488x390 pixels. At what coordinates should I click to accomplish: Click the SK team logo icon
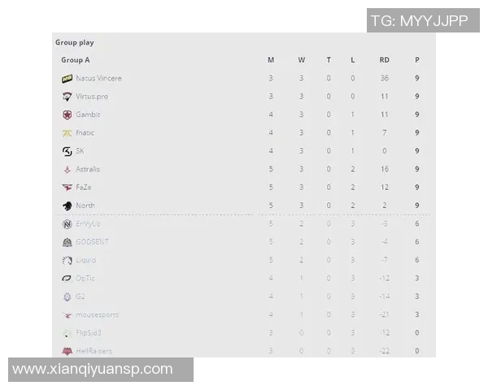coord(68,151)
